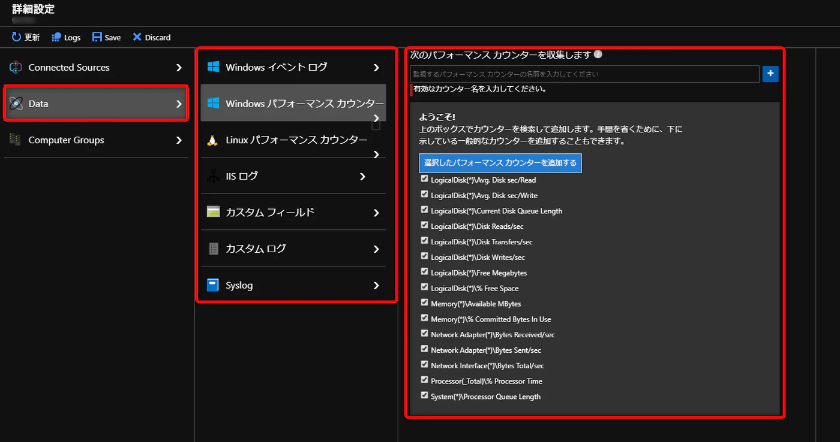Uncheck LogicalDisk(*)\Free Megabytes checkbox

[x=425, y=272]
